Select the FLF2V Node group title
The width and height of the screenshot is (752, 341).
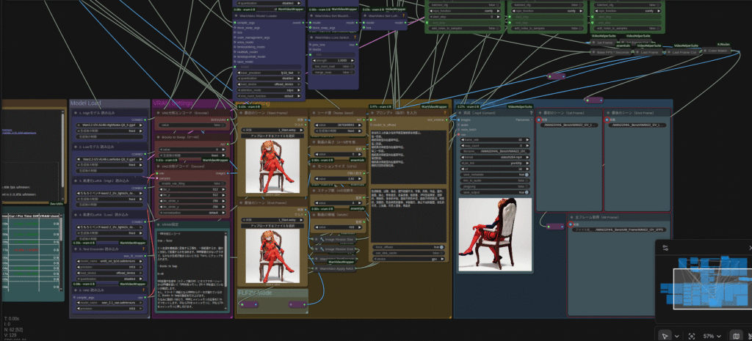click(254, 293)
